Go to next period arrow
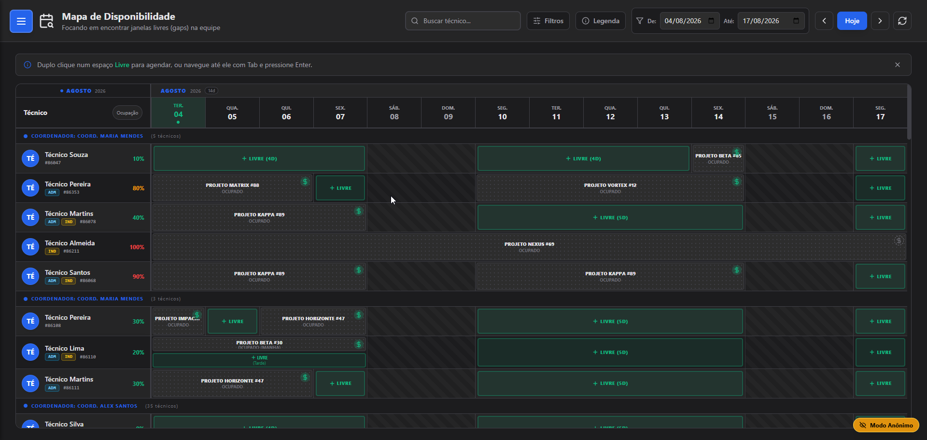Image resolution: width=927 pixels, height=440 pixels. tap(880, 21)
